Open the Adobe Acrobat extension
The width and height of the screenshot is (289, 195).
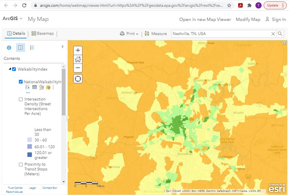point(240,5)
